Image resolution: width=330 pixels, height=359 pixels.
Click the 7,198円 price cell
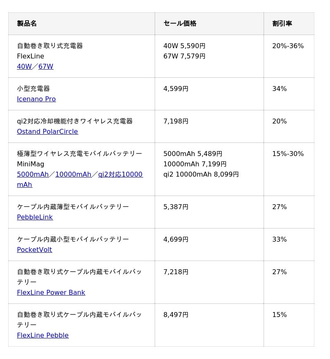[176, 121]
